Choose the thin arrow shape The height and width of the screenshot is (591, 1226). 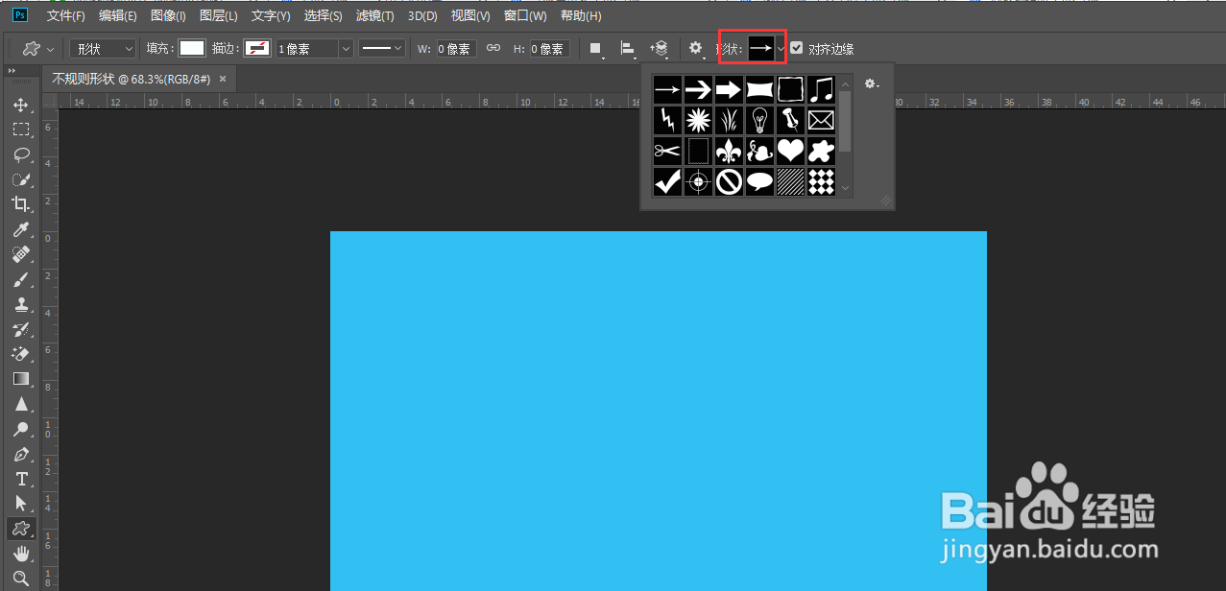point(667,90)
